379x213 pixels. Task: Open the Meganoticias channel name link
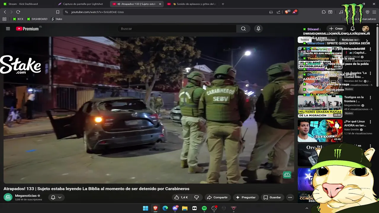pyautogui.click(x=26, y=196)
